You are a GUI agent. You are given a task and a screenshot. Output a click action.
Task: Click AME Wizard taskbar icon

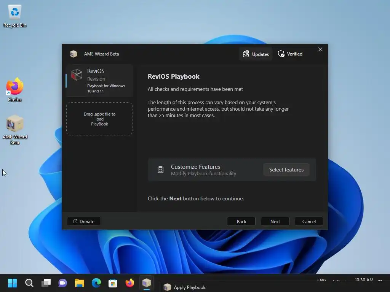pyautogui.click(x=147, y=283)
